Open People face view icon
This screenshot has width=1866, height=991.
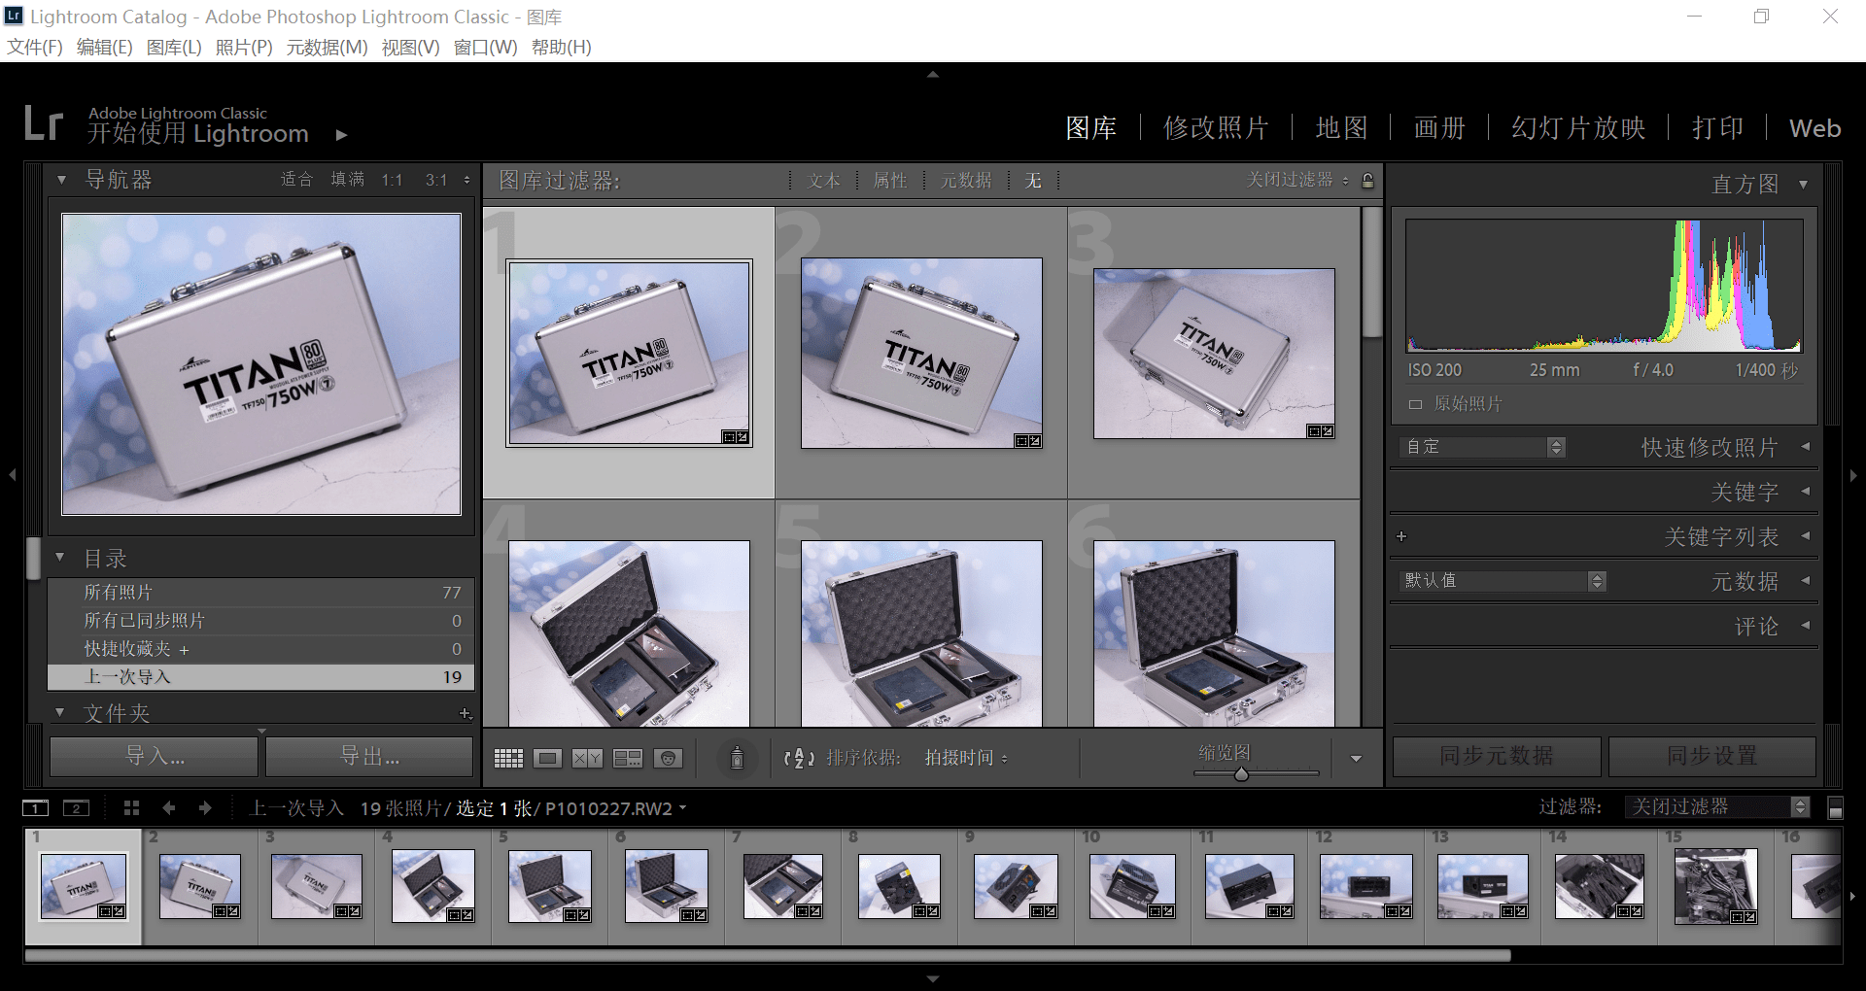click(668, 758)
